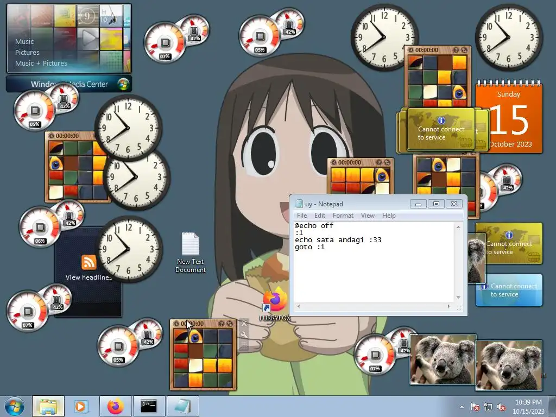Open the taskbar clock showing 10:39 PM
The image size is (556, 417).
click(528, 407)
